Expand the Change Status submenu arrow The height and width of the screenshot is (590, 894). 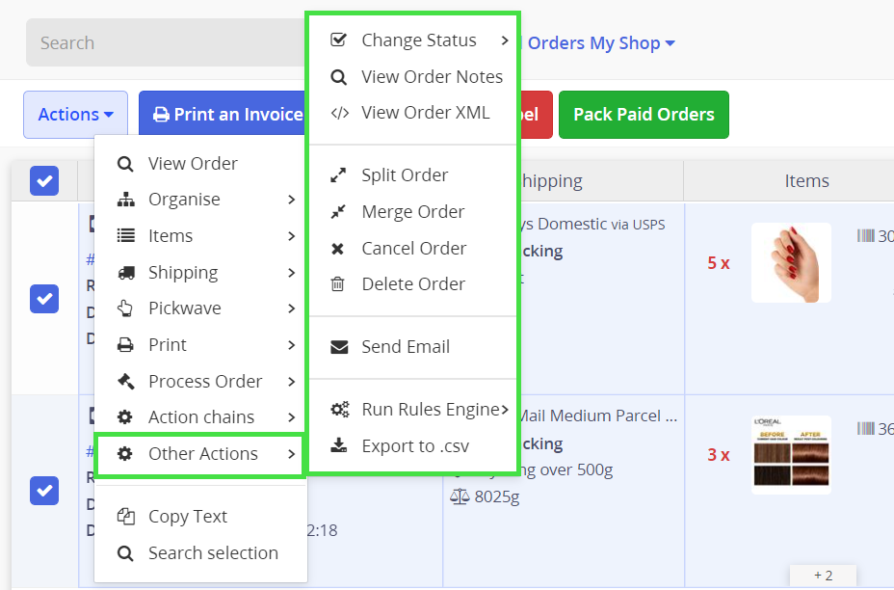click(505, 40)
